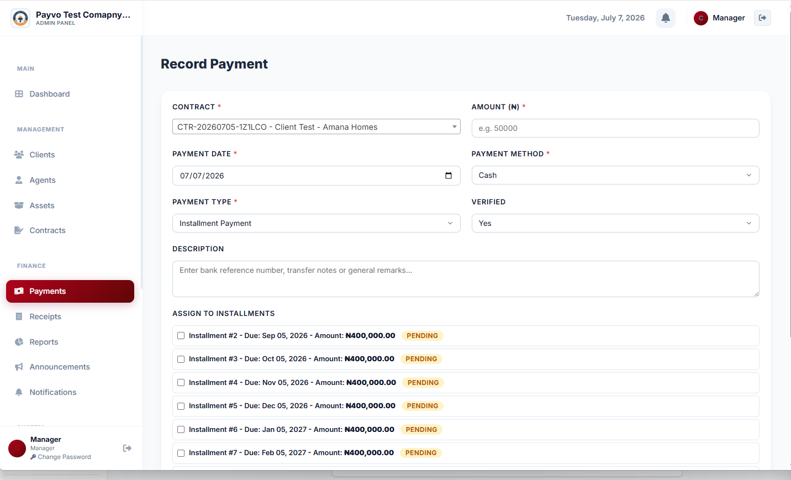Click the key icon beside Change Password

pos(33,457)
